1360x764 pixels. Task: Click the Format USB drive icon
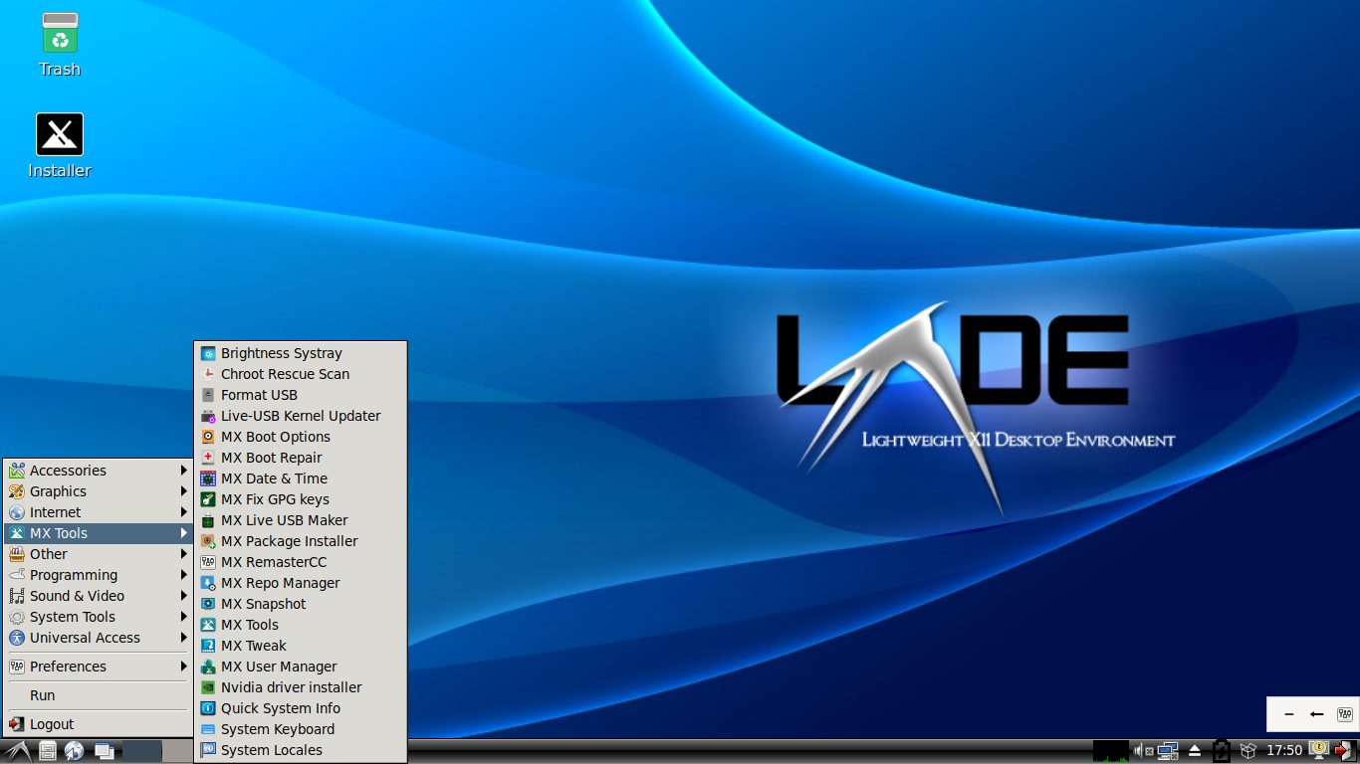(208, 395)
